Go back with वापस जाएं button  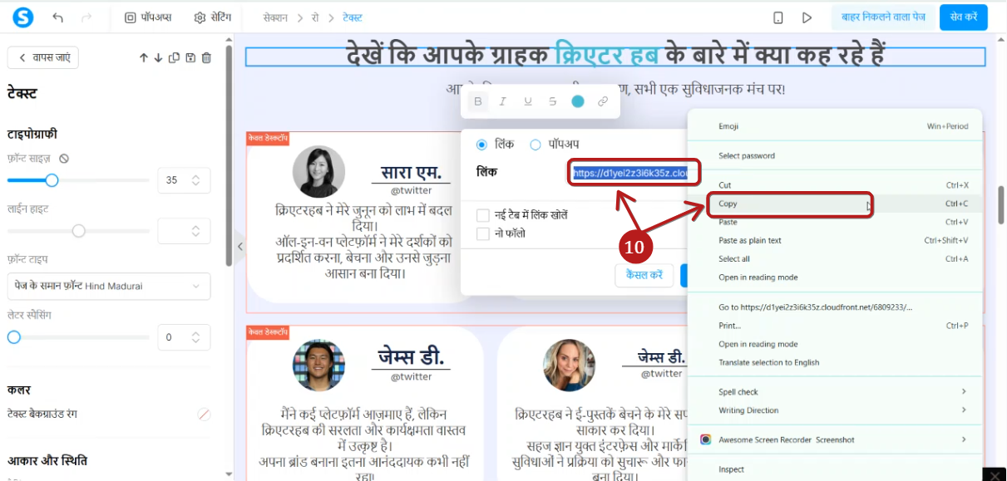(44, 57)
